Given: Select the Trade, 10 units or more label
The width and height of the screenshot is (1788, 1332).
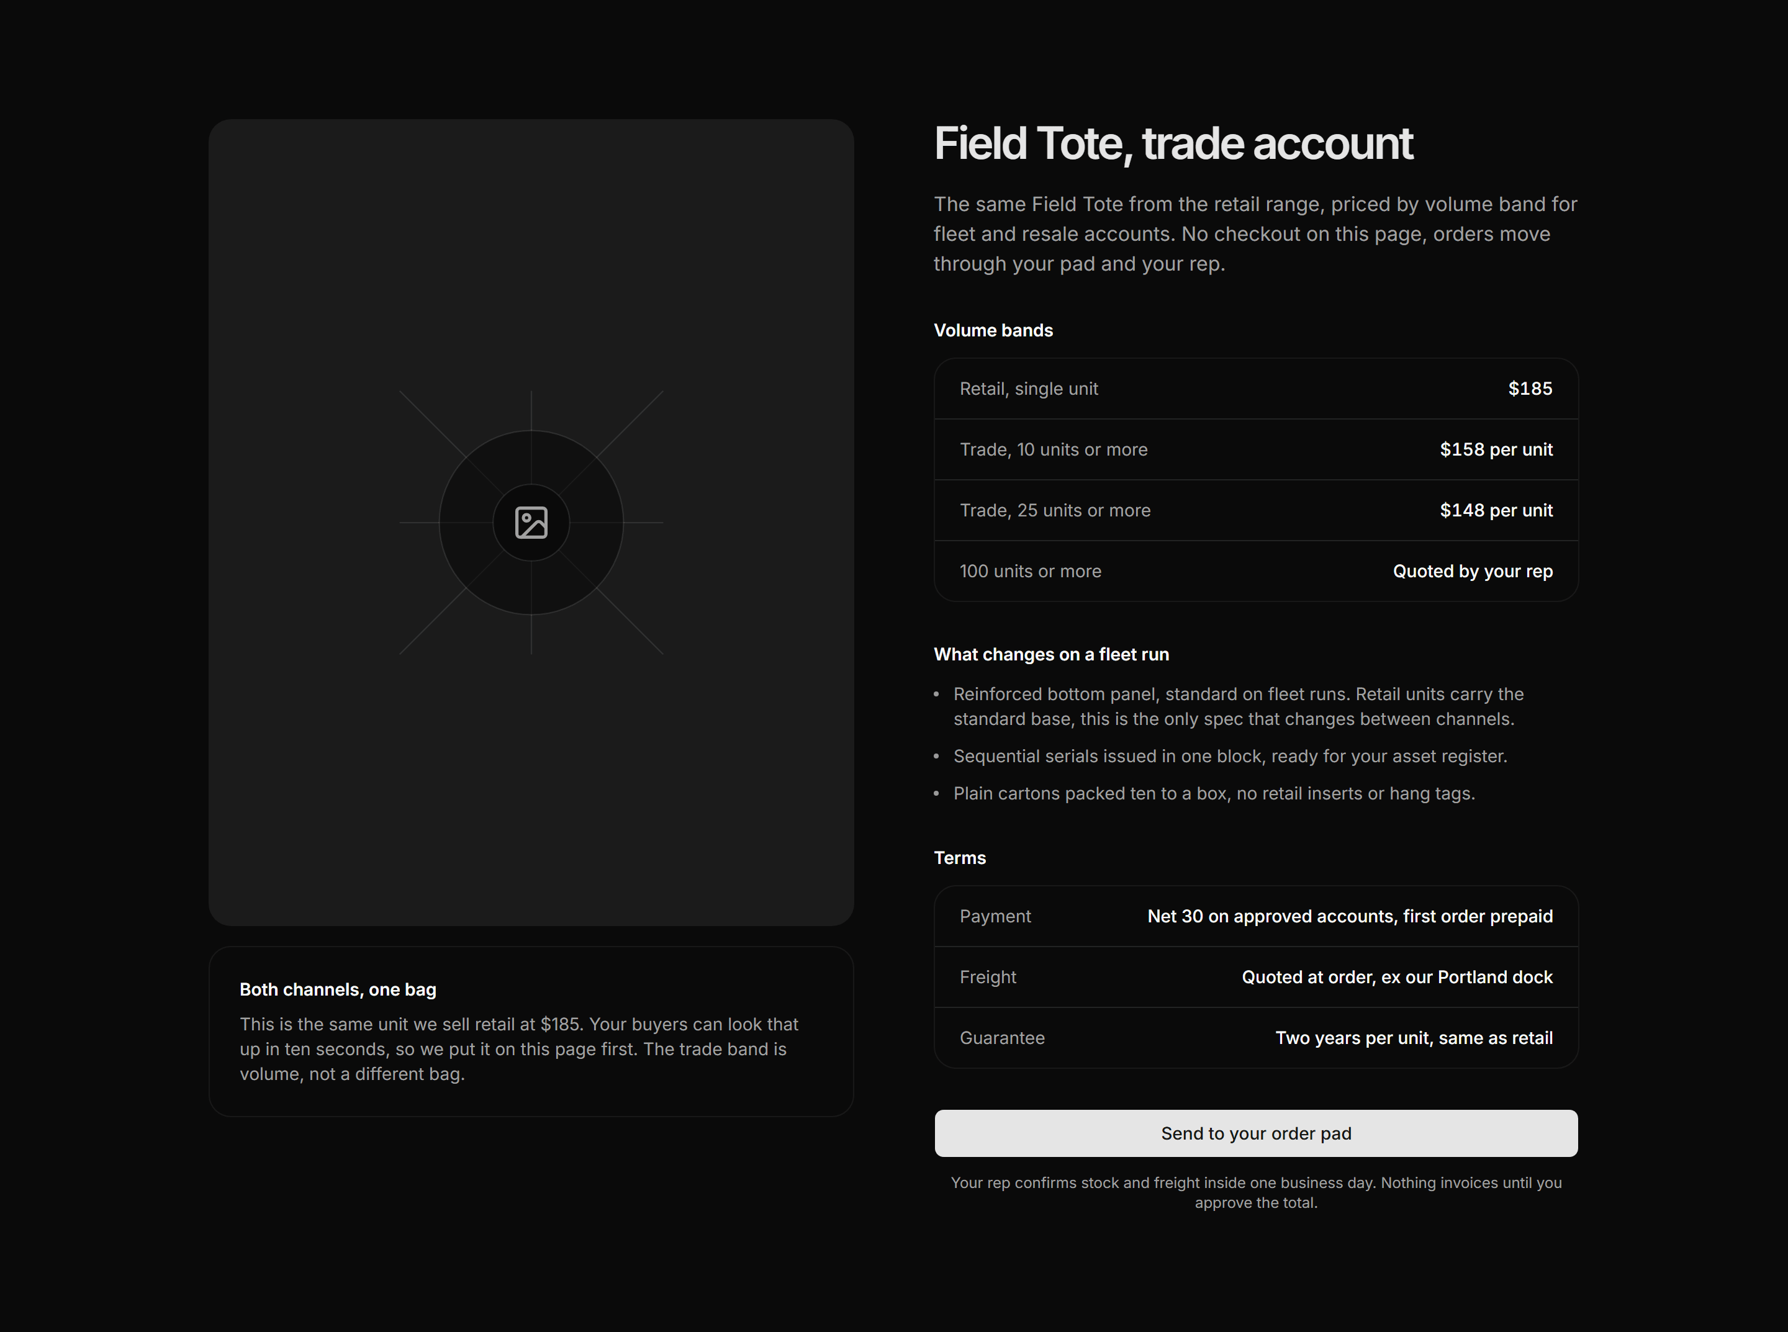Looking at the screenshot, I should (x=1054, y=449).
